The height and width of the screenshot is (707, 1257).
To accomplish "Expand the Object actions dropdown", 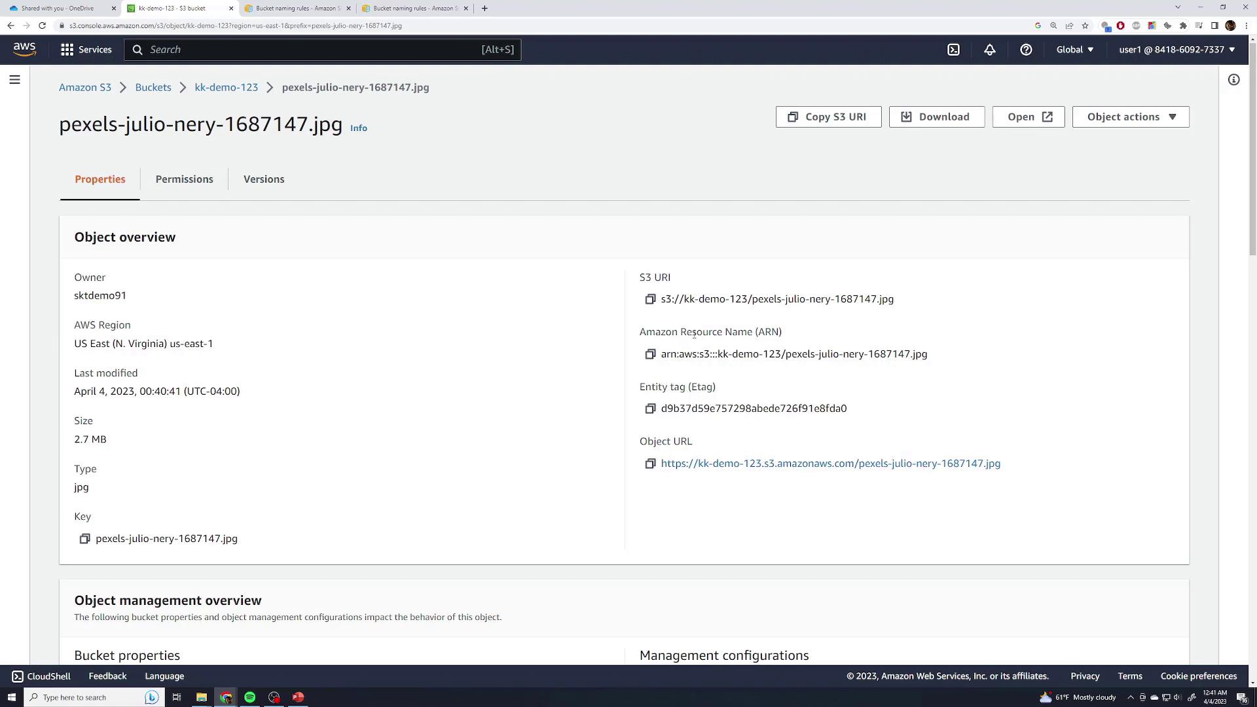I will tap(1131, 117).
